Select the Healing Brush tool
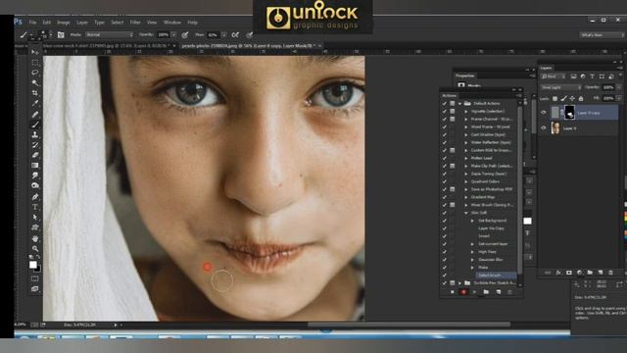627x353 pixels. (35, 115)
